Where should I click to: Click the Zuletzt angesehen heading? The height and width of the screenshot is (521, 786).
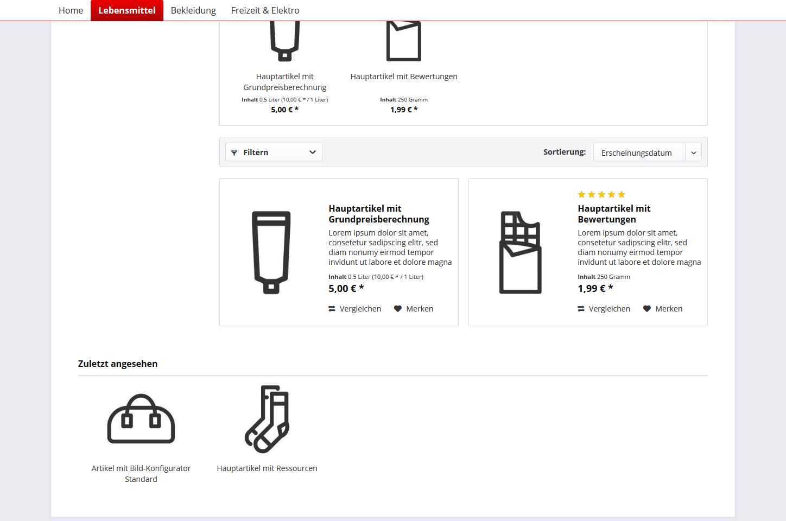point(118,364)
